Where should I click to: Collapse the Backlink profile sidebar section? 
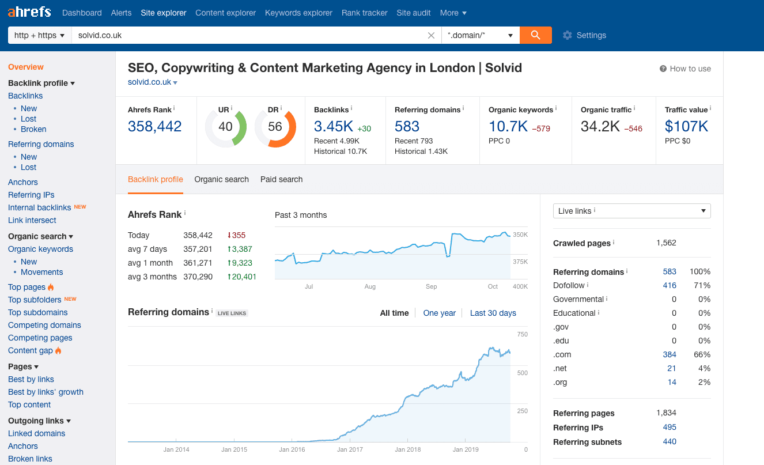pyautogui.click(x=41, y=83)
